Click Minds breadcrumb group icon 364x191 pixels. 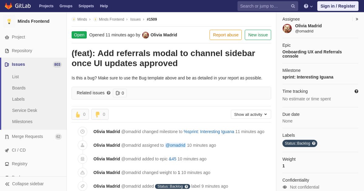pos(74,19)
